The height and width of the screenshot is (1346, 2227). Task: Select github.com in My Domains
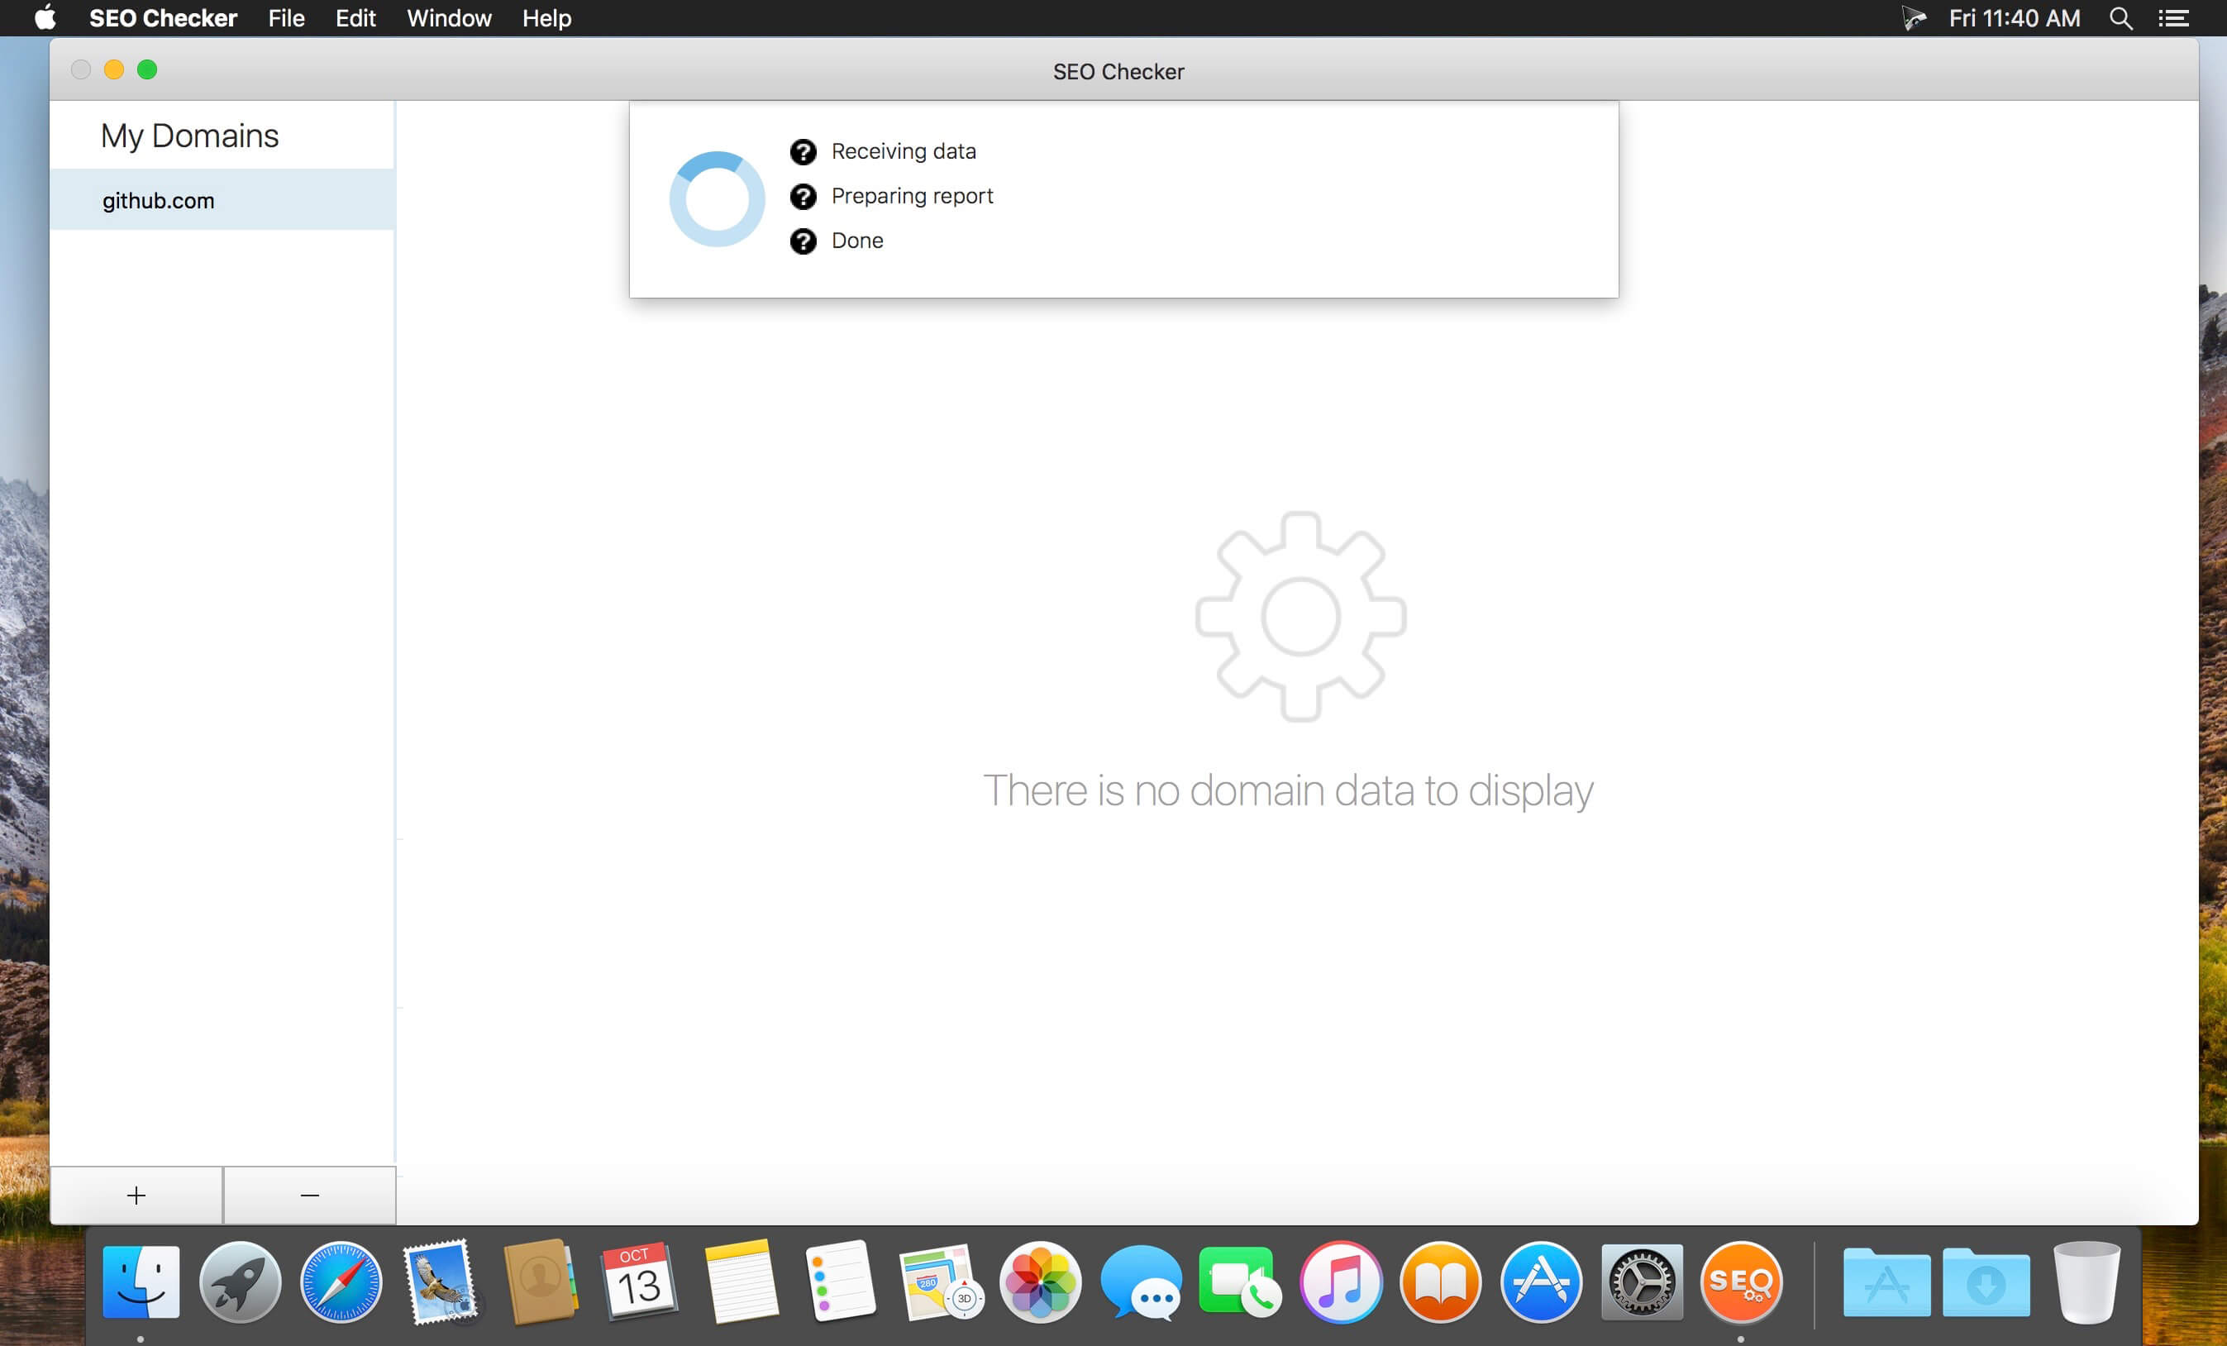click(x=222, y=200)
